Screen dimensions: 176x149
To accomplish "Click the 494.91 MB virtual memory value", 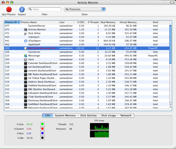I will click(130, 56).
